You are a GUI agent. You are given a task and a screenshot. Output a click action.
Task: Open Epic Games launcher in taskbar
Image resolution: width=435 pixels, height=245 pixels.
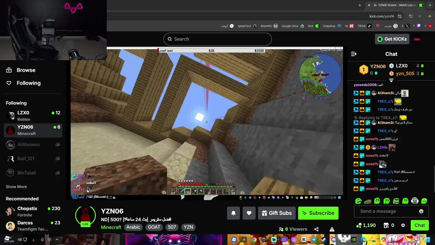point(264,240)
